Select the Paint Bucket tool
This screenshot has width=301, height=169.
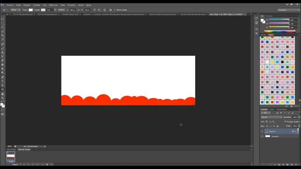(2, 65)
